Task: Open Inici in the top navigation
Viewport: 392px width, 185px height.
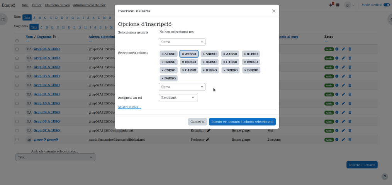Action: pos(25,5)
